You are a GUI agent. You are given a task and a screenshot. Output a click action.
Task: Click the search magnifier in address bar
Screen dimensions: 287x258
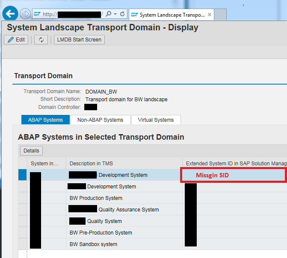click(x=109, y=14)
